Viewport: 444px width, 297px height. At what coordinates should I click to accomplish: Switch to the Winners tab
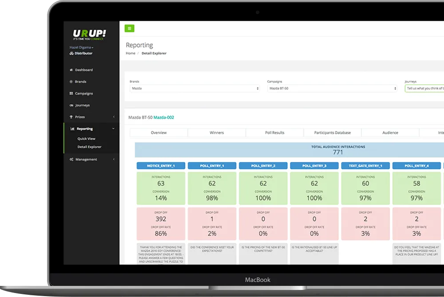coord(217,133)
